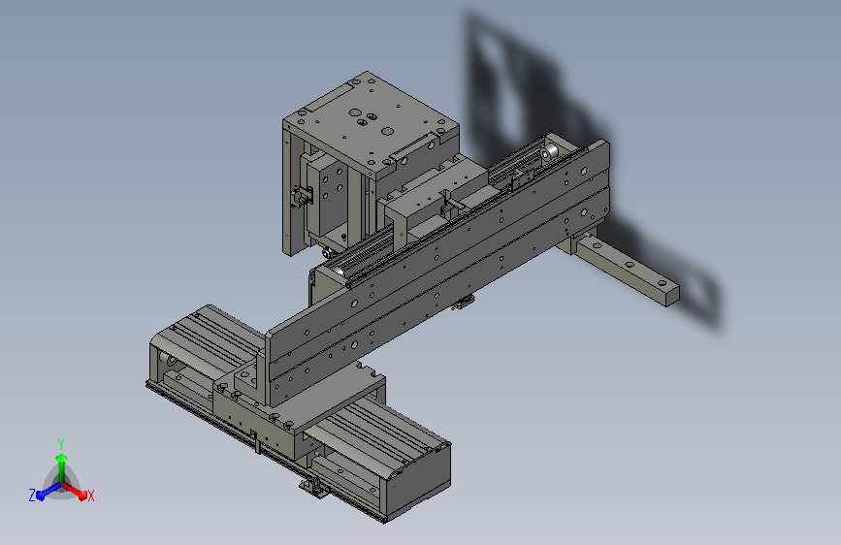Select the protruding rectangular arm bar

(x=627, y=271)
